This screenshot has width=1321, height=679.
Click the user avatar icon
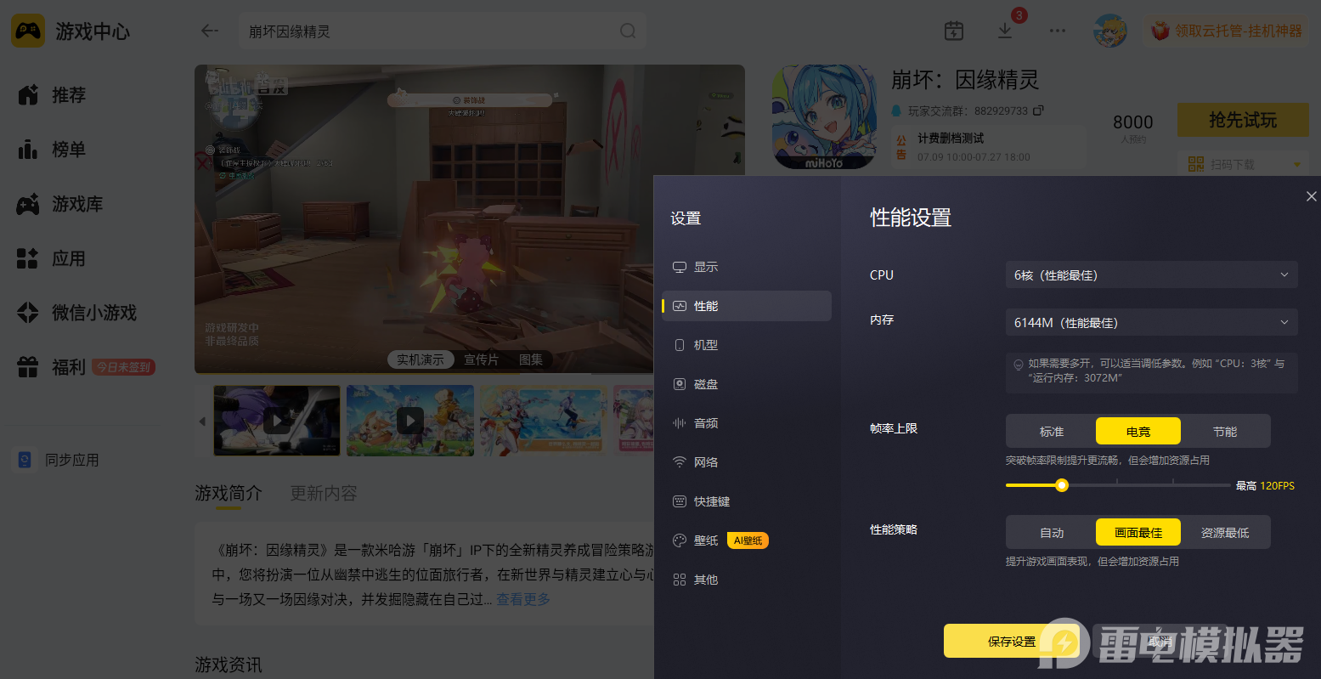[x=1110, y=31]
